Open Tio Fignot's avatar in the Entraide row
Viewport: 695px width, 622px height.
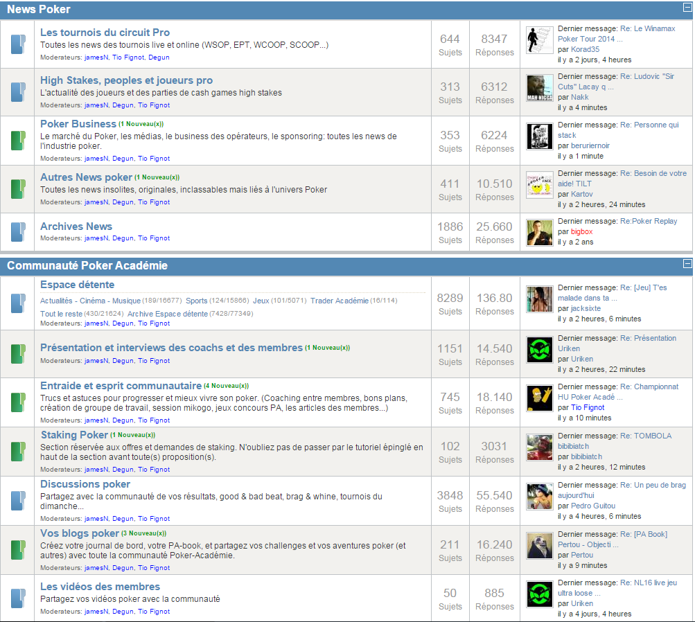(x=539, y=398)
